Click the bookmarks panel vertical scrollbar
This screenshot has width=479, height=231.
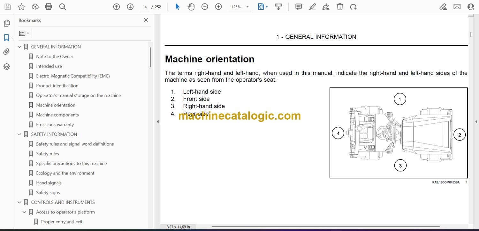(150, 57)
